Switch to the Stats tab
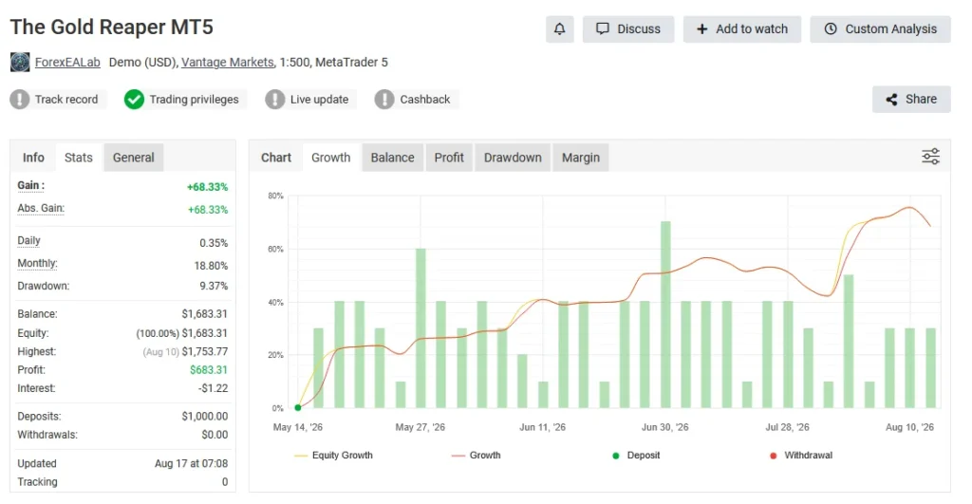The height and width of the screenshot is (504, 972). tap(79, 158)
